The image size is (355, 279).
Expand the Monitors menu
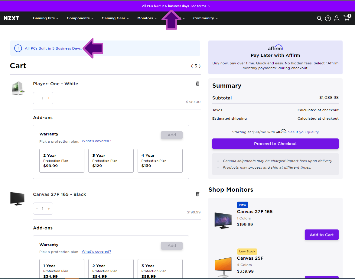tap(147, 18)
